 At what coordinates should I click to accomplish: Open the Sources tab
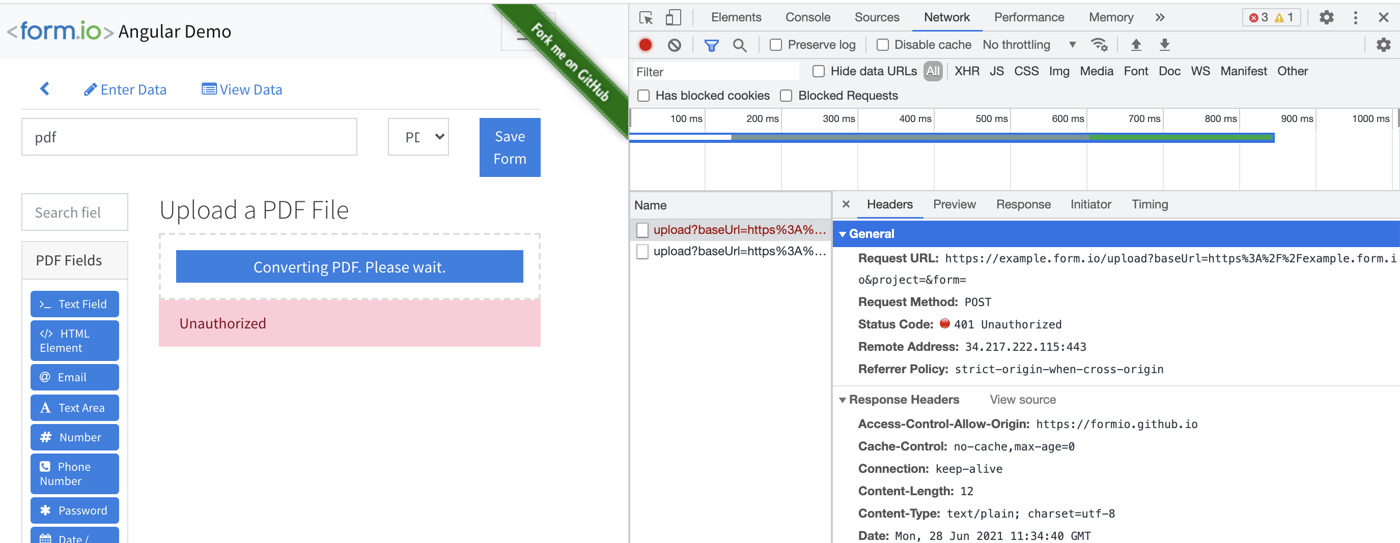[877, 17]
